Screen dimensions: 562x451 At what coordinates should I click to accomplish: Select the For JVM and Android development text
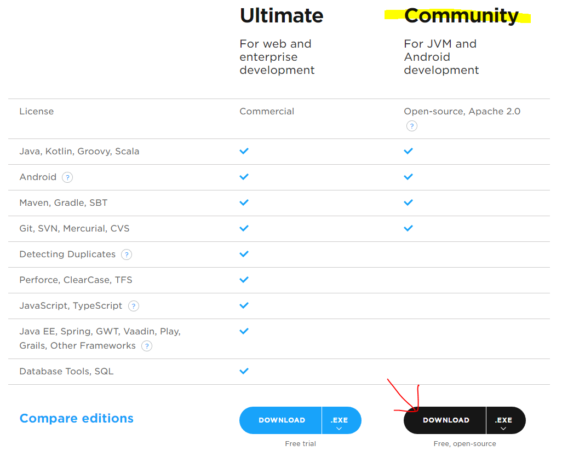pos(441,57)
